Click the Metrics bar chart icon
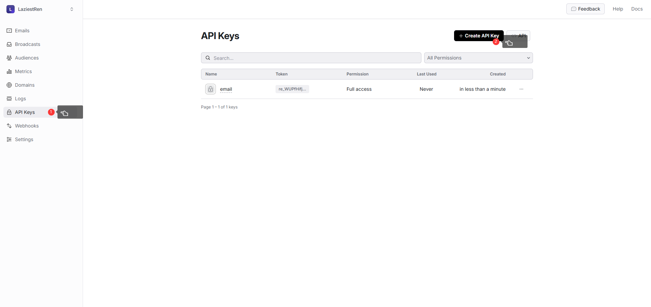The height and width of the screenshot is (307, 651). [x=9, y=71]
